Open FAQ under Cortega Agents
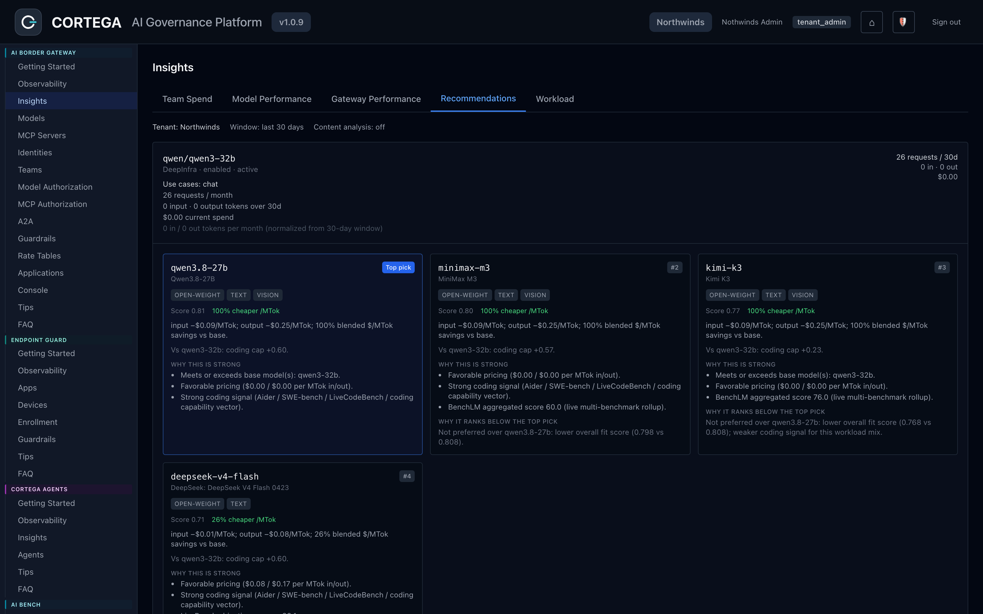The width and height of the screenshot is (983, 614). 71,589
